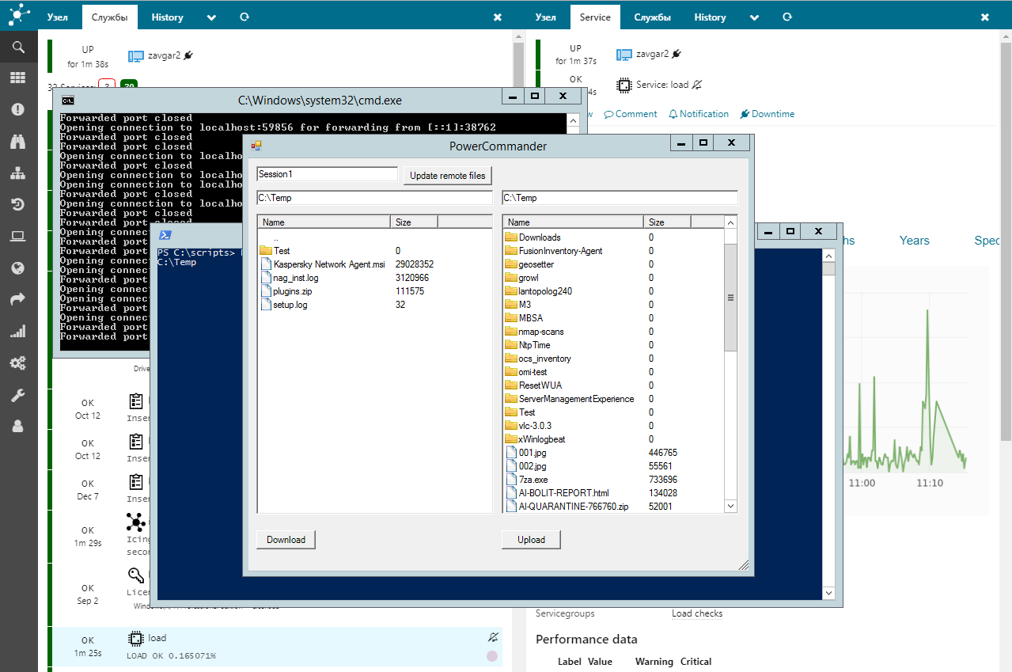Open the search icon in sidebar
The height and width of the screenshot is (672, 1012).
pyautogui.click(x=17, y=47)
